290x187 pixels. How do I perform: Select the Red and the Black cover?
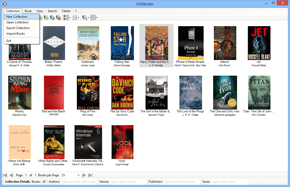pyautogui.click(x=54, y=93)
